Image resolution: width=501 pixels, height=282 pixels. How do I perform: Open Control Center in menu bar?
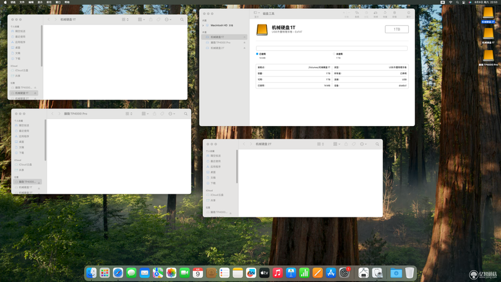pos(463,3)
